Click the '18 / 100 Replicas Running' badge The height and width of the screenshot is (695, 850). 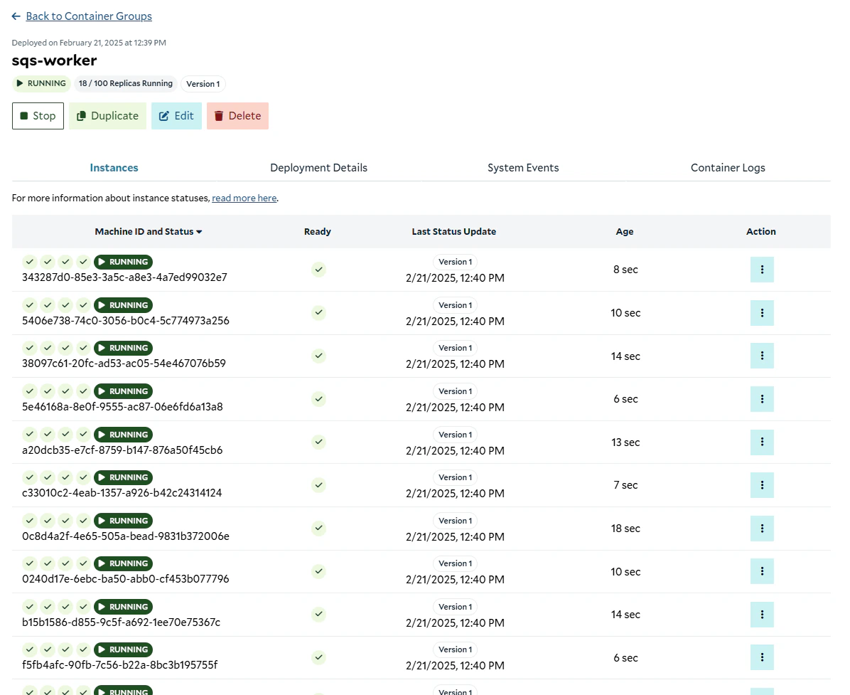pyautogui.click(x=125, y=83)
